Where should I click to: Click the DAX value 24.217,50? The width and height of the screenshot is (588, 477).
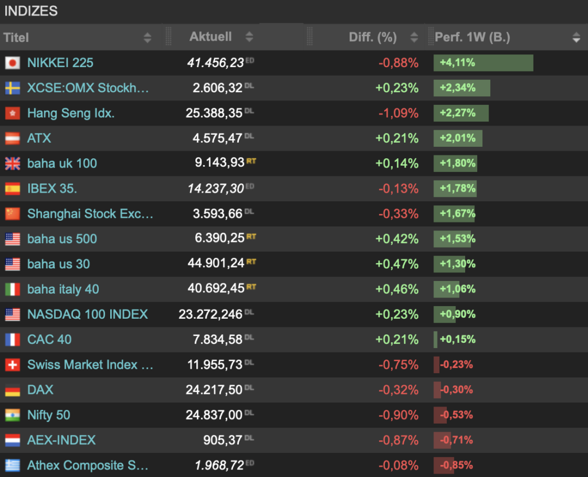point(214,390)
